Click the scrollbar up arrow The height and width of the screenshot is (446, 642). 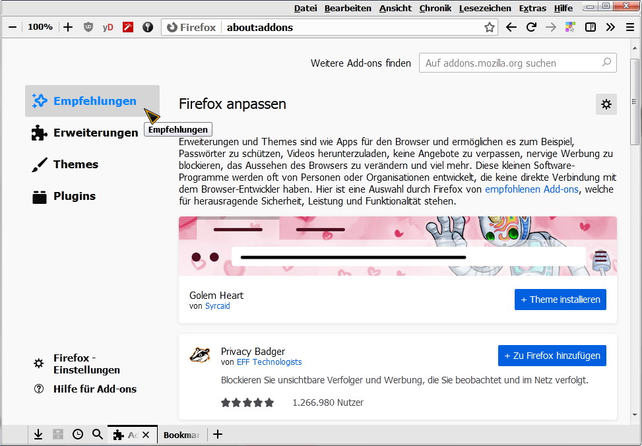coord(635,48)
